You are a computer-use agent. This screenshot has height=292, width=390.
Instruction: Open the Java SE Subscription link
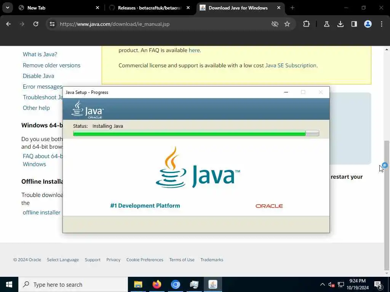[291, 65]
